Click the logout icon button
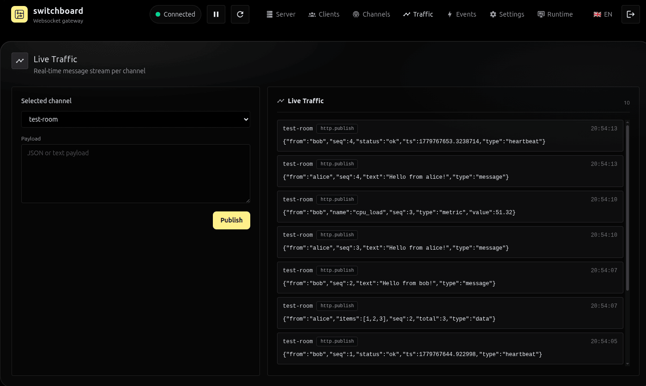The width and height of the screenshot is (646, 386). [x=631, y=14]
